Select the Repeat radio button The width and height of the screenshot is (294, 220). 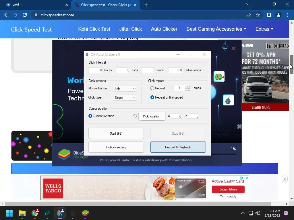pyautogui.click(x=152, y=88)
